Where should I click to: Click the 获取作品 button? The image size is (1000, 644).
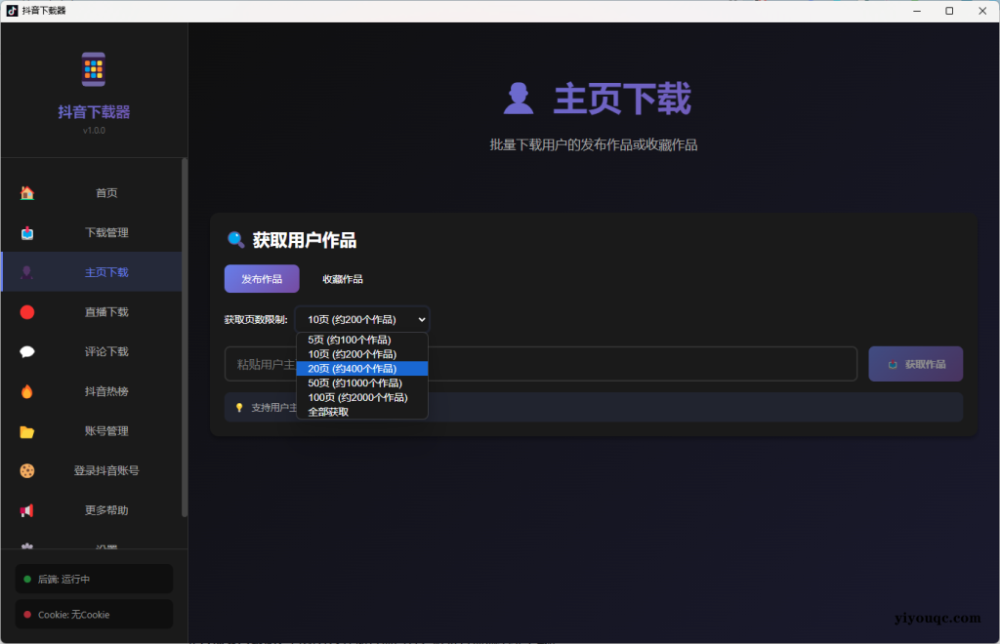coord(915,362)
